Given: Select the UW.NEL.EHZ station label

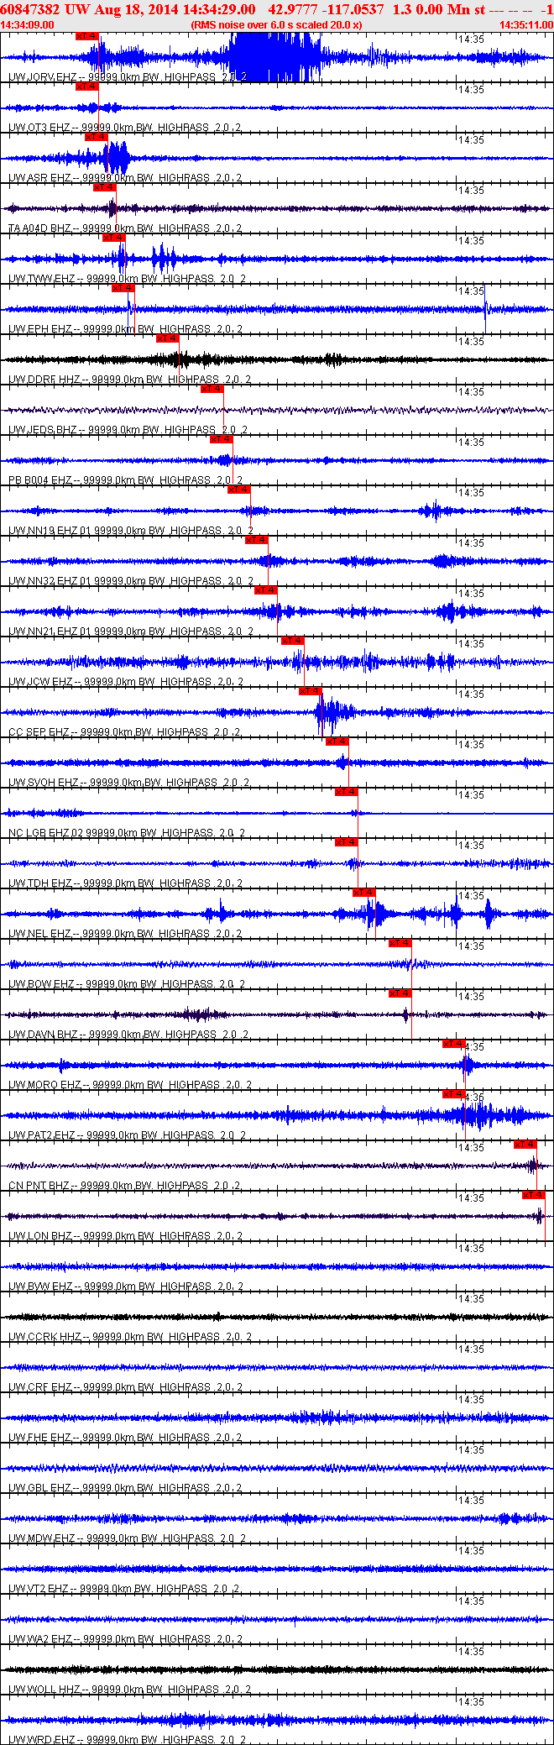Looking at the screenshot, I should pyautogui.click(x=125, y=934).
